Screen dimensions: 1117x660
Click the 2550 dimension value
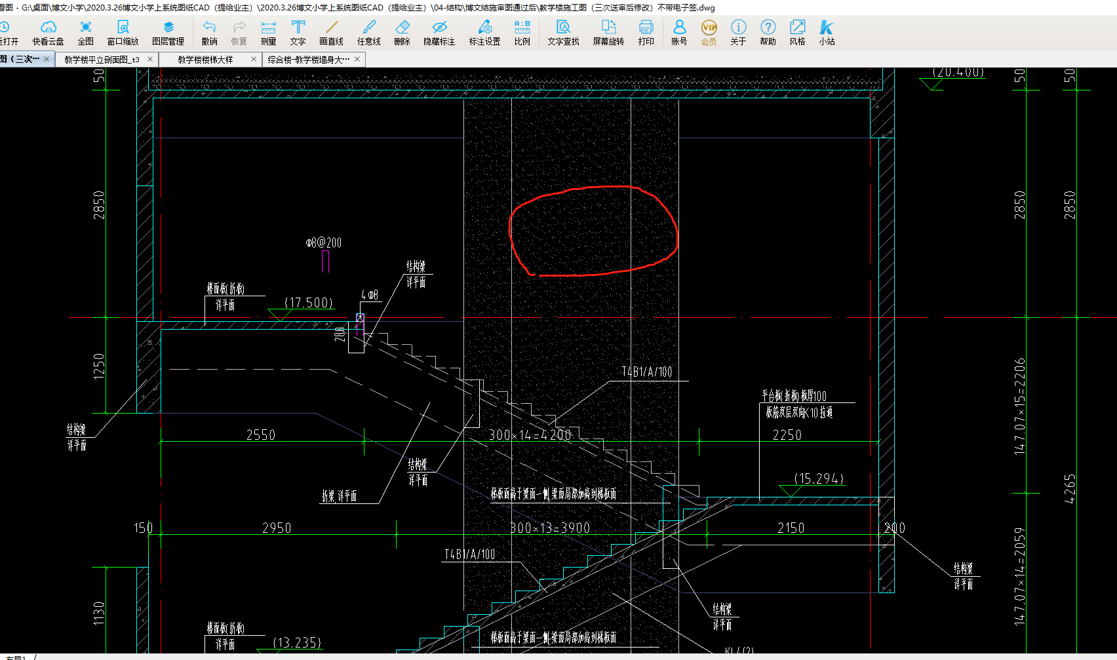tap(261, 435)
